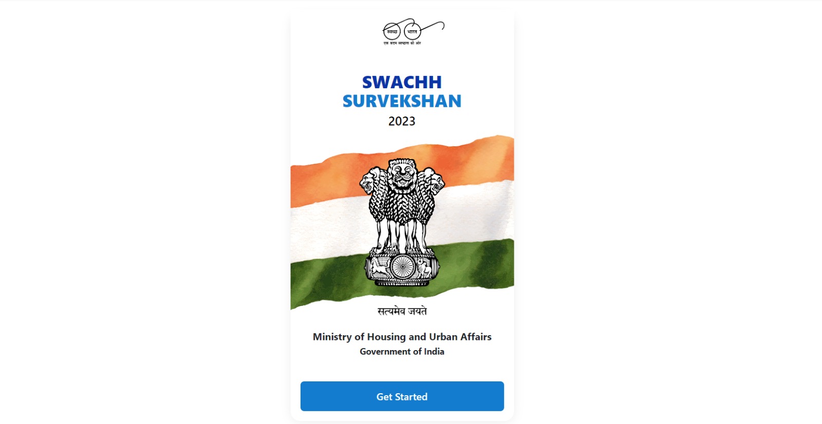Select the SWACHH heading text
Screen dimensions: 822x424
(402, 82)
